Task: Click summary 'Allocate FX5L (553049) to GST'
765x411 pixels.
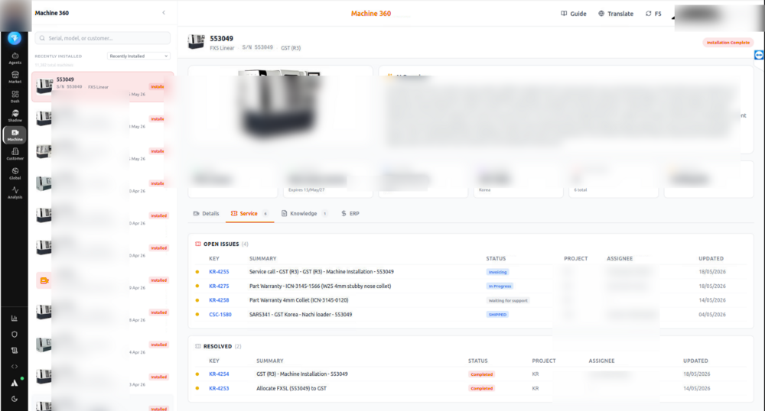Action: 291,388
